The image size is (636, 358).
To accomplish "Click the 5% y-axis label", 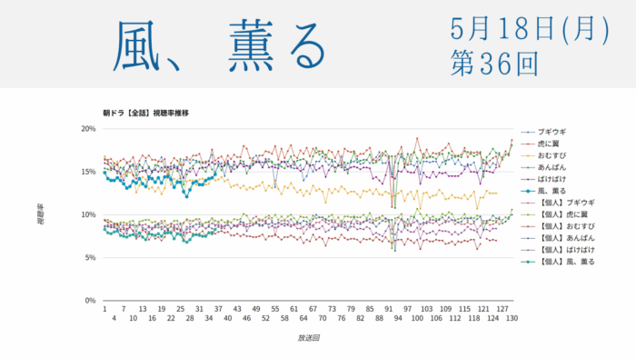I will pyautogui.click(x=90, y=258).
